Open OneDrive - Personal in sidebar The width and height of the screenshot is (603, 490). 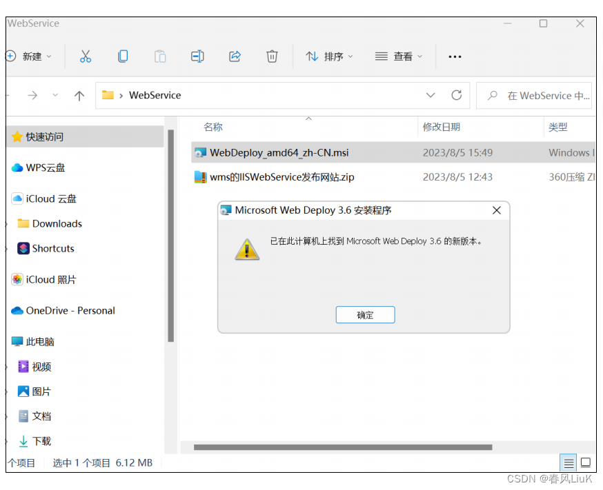coord(63,311)
